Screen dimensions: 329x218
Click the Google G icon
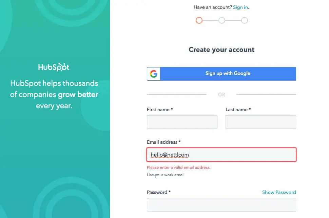coord(154,74)
